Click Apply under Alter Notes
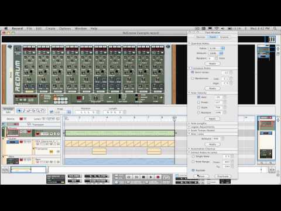The width and height of the screenshot is (281, 211). coord(213,144)
